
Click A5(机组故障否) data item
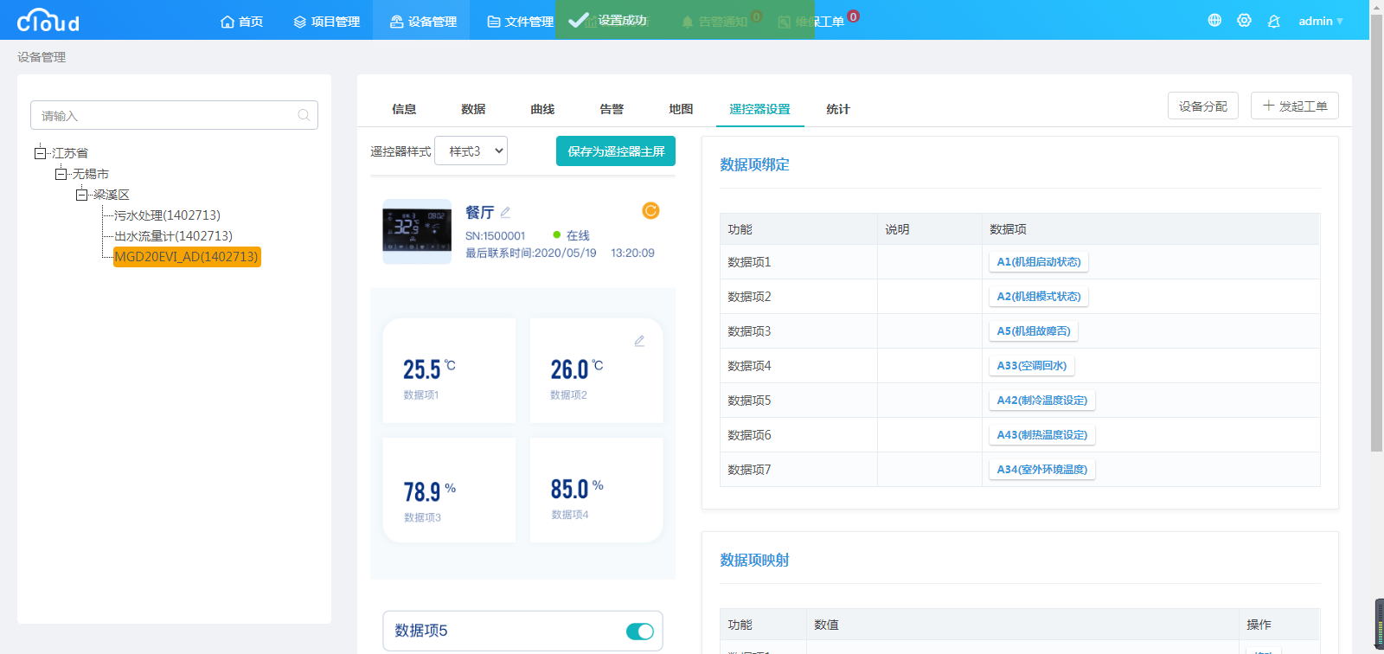1034,331
